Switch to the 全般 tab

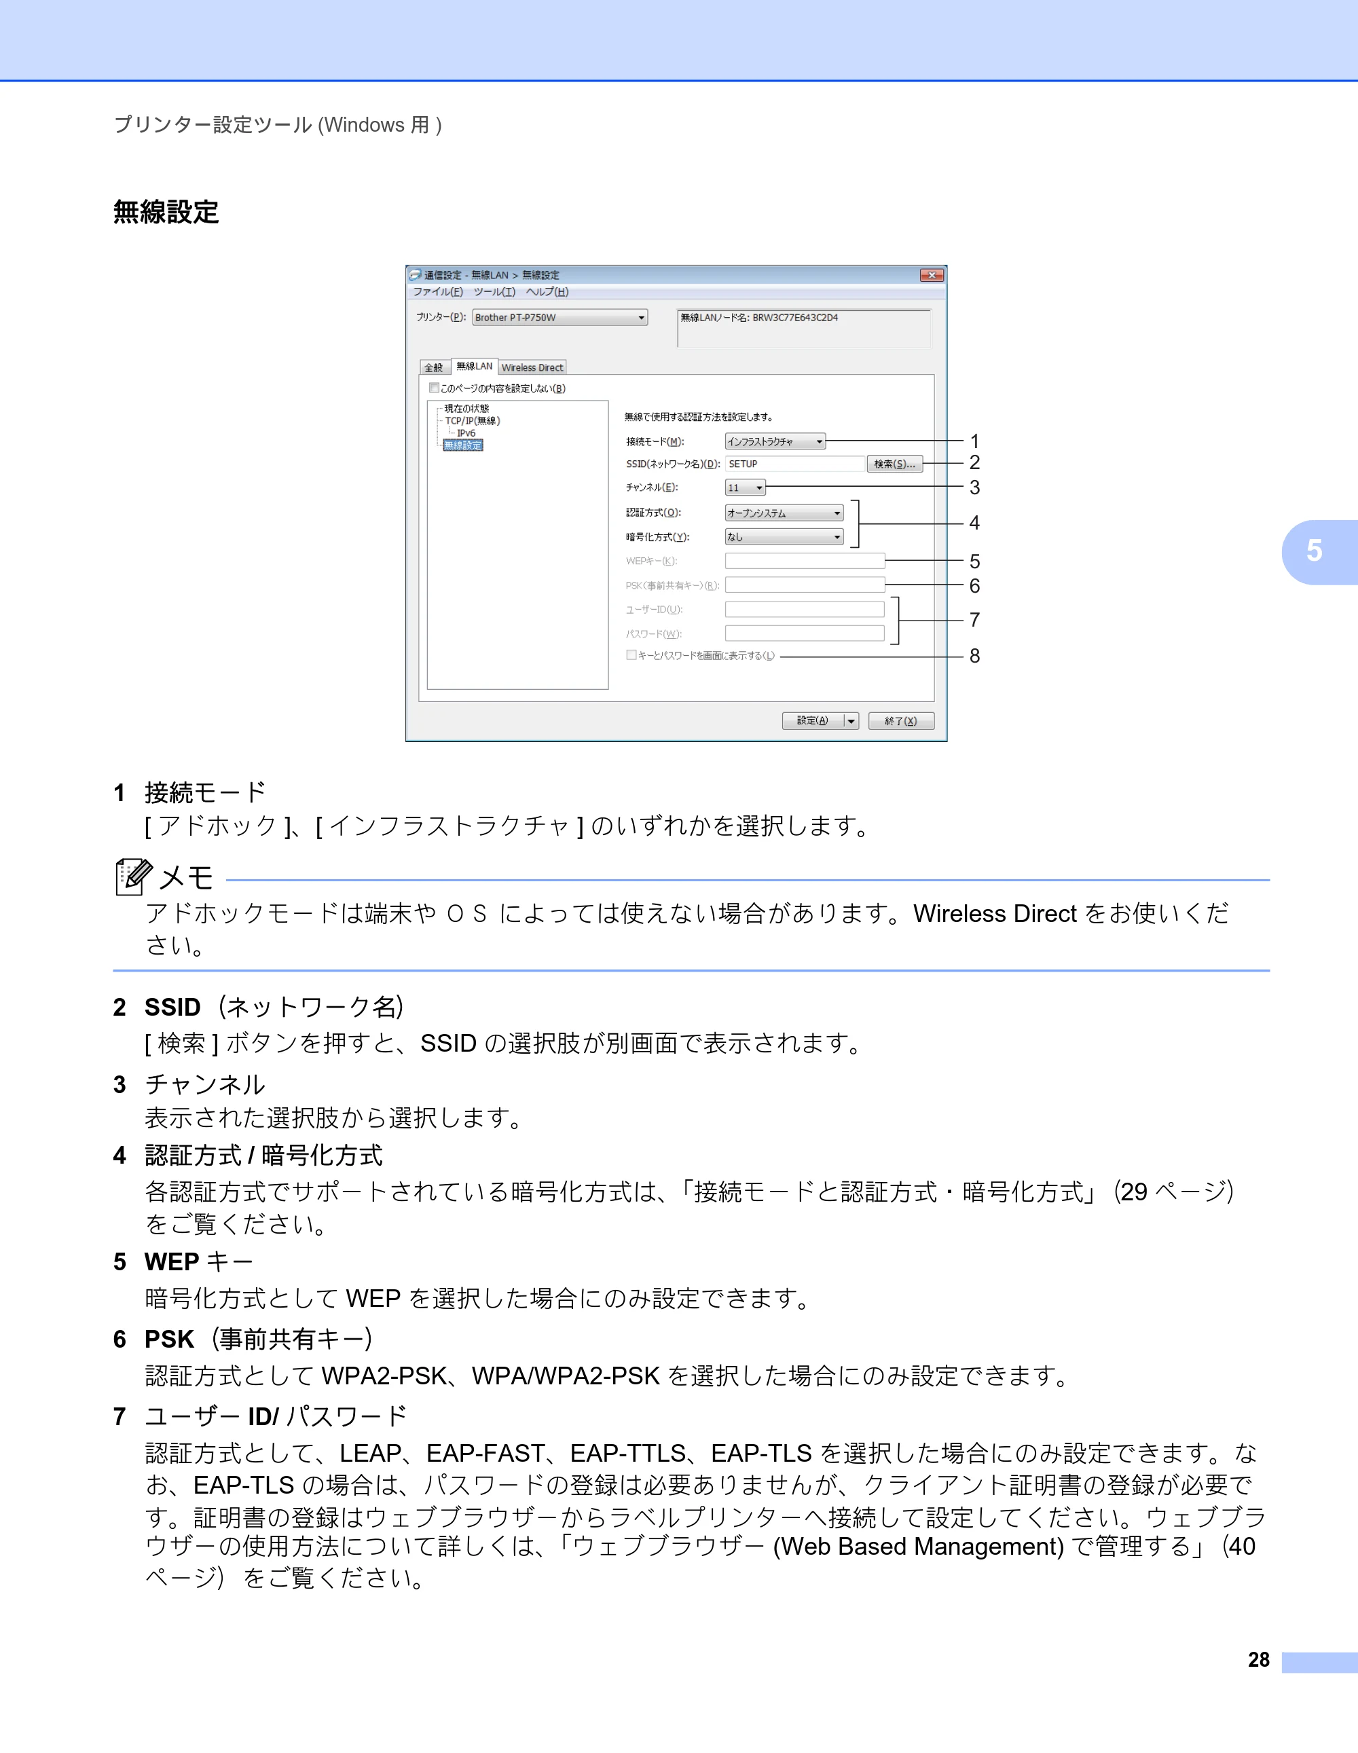[434, 367]
